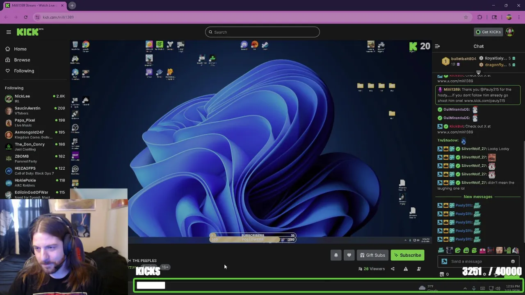The width and height of the screenshot is (525, 295).
Task: Jump to New messages in chat
Action: tap(478, 197)
